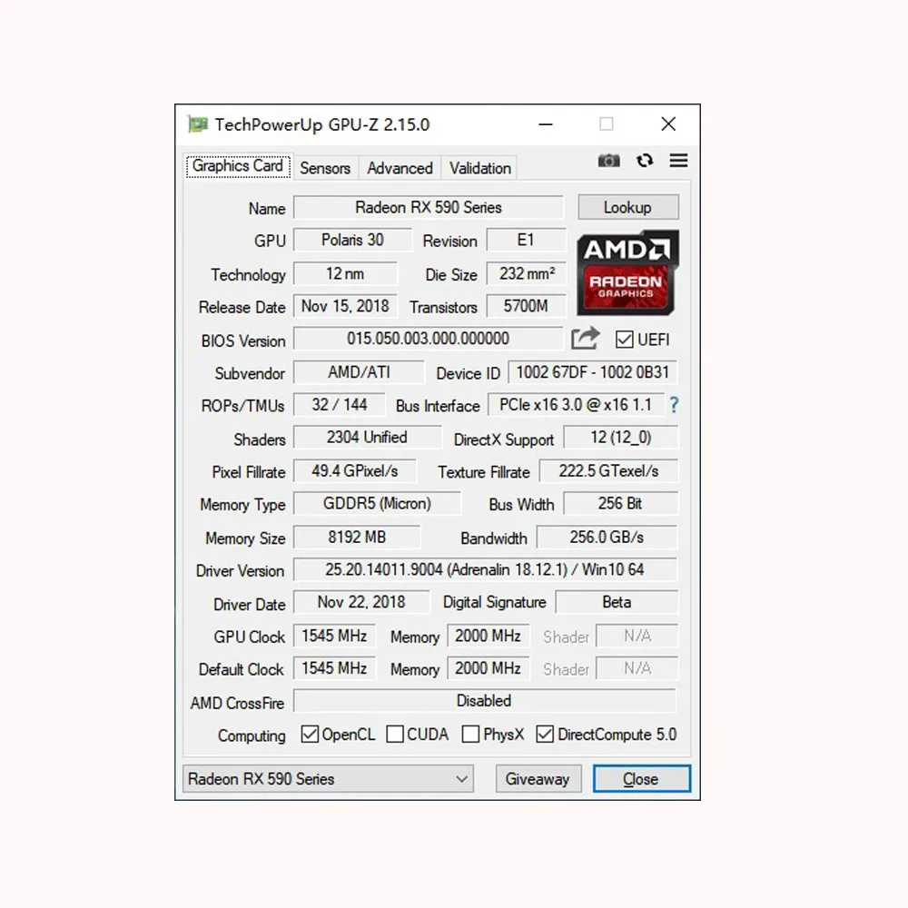
Task: Click the Pixel Fillrate field 49.4 GPixel/s
Action: 355,470
